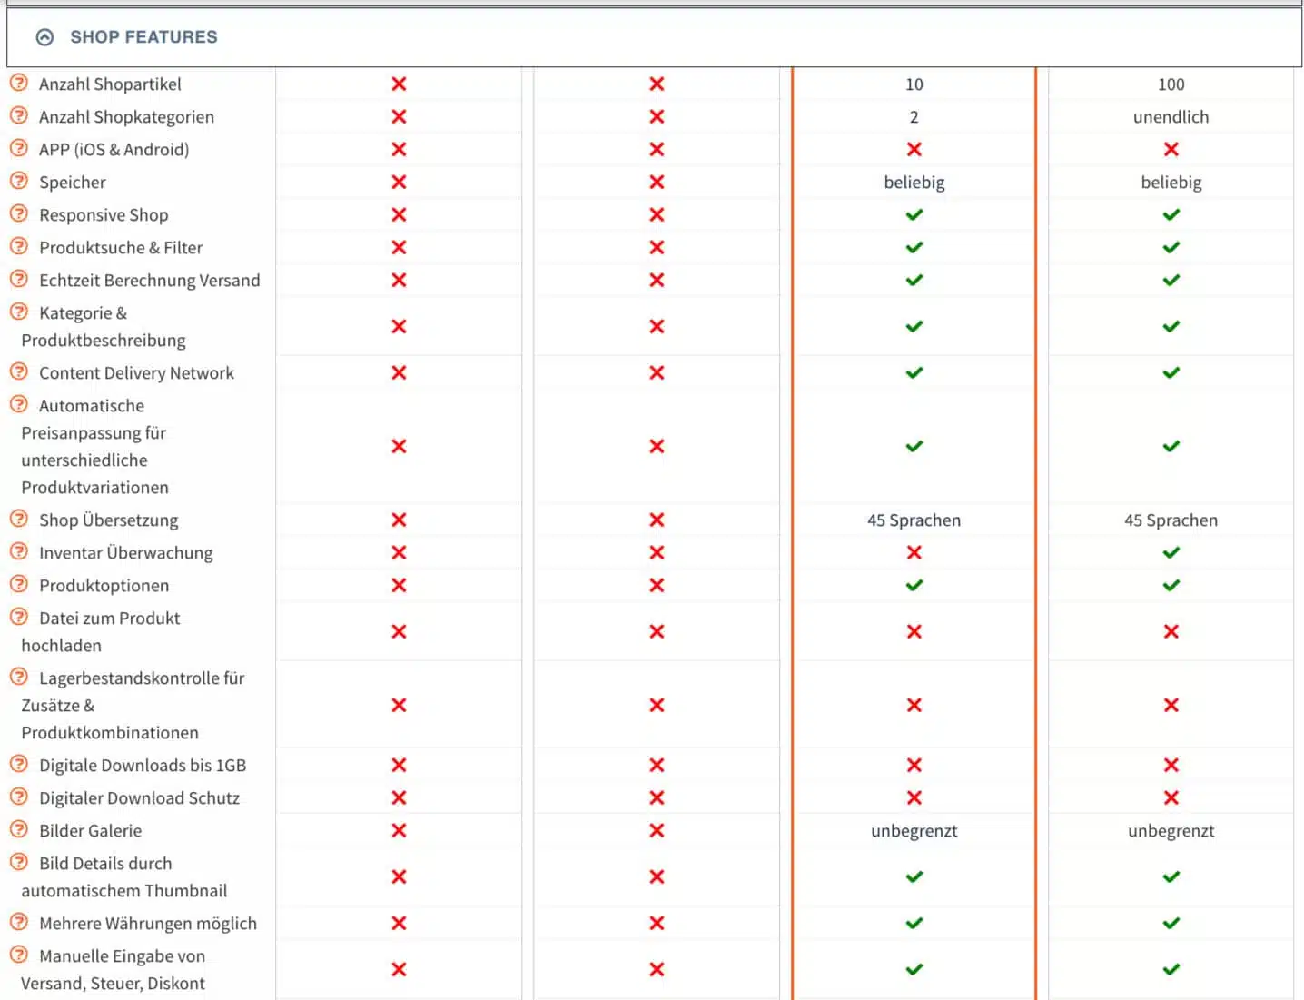
Task: Click help icon next to Anzahl Shopkategorien
Action: tap(19, 115)
